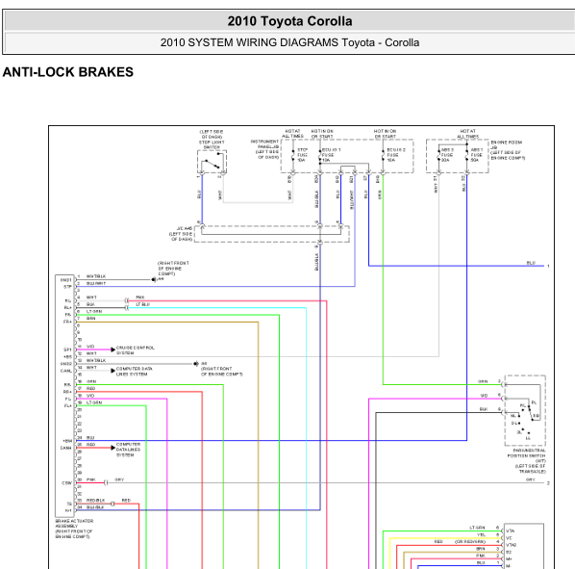Click the 'STOP LIGHT SWITCH' label
575x569 pixels.
[x=212, y=144]
